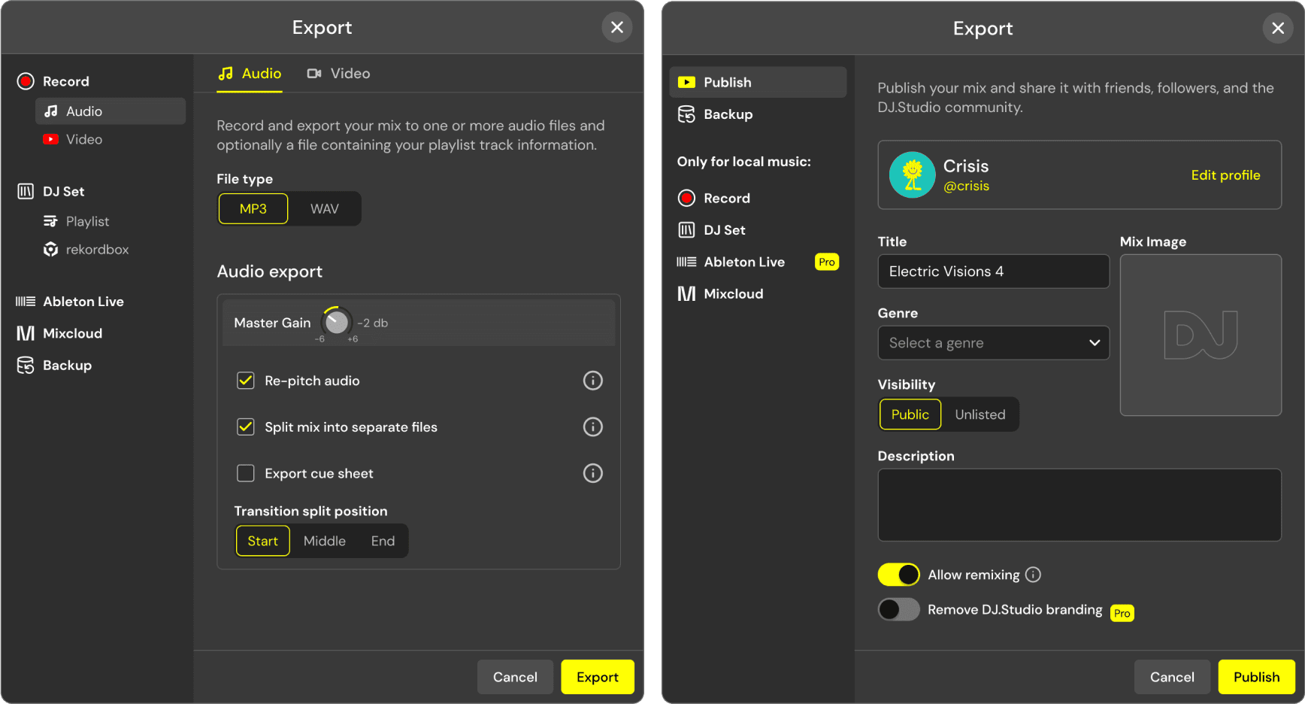Image resolution: width=1305 pixels, height=704 pixels.
Task: Click Pro badge next to Ableton Live
Action: click(x=827, y=262)
